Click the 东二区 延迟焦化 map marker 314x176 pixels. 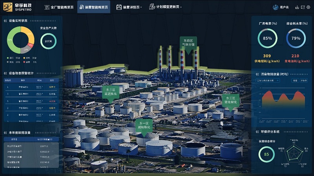click(x=111, y=92)
